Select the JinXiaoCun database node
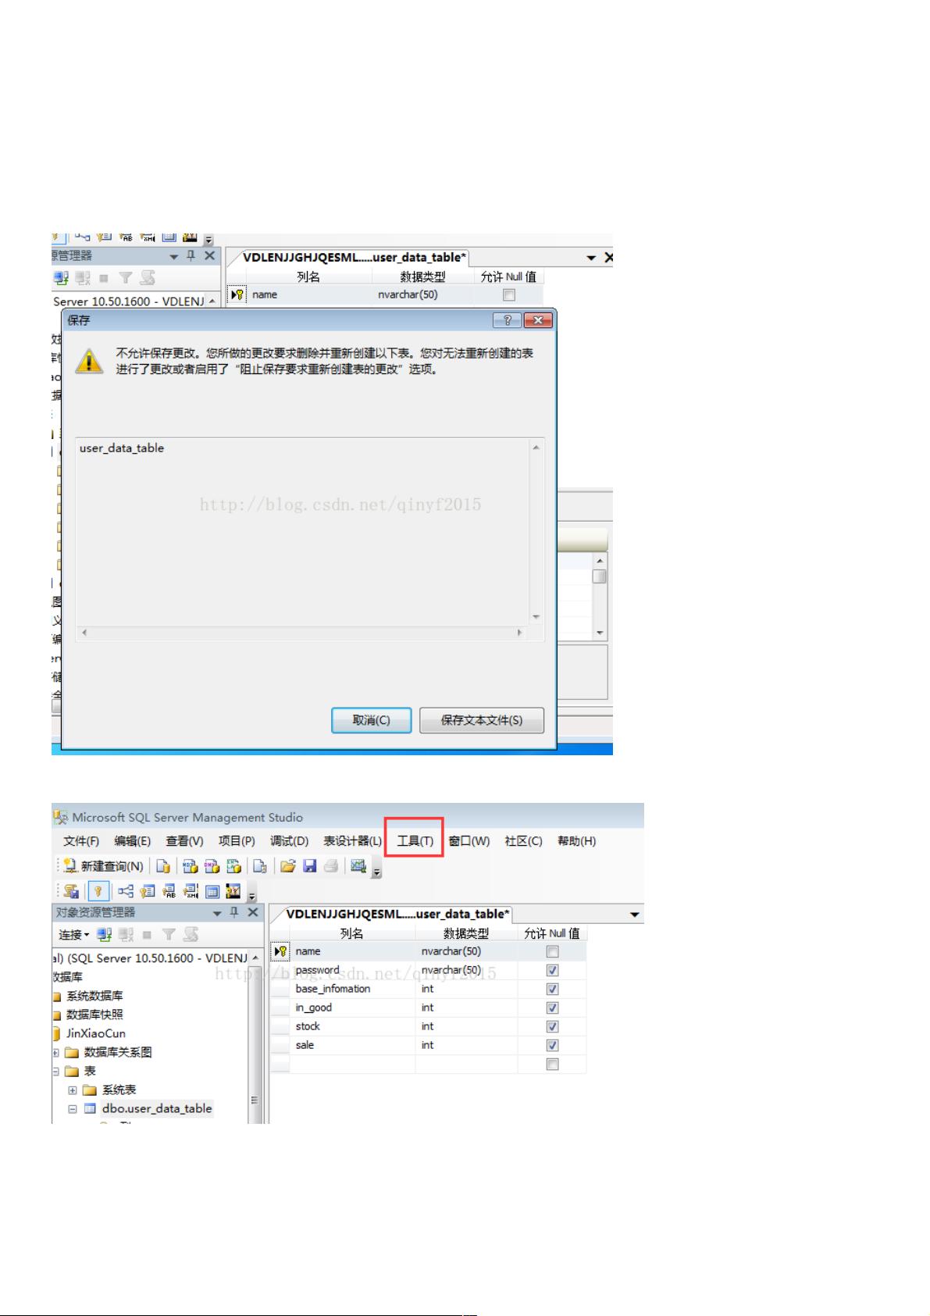The width and height of the screenshot is (930, 1316). pos(96,1033)
